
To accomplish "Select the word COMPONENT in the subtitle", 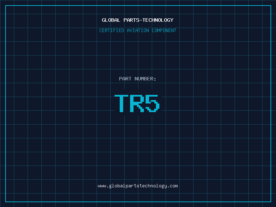I will click(164, 30).
